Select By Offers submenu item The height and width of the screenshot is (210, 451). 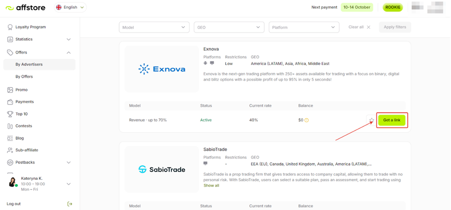tap(24, 77)
